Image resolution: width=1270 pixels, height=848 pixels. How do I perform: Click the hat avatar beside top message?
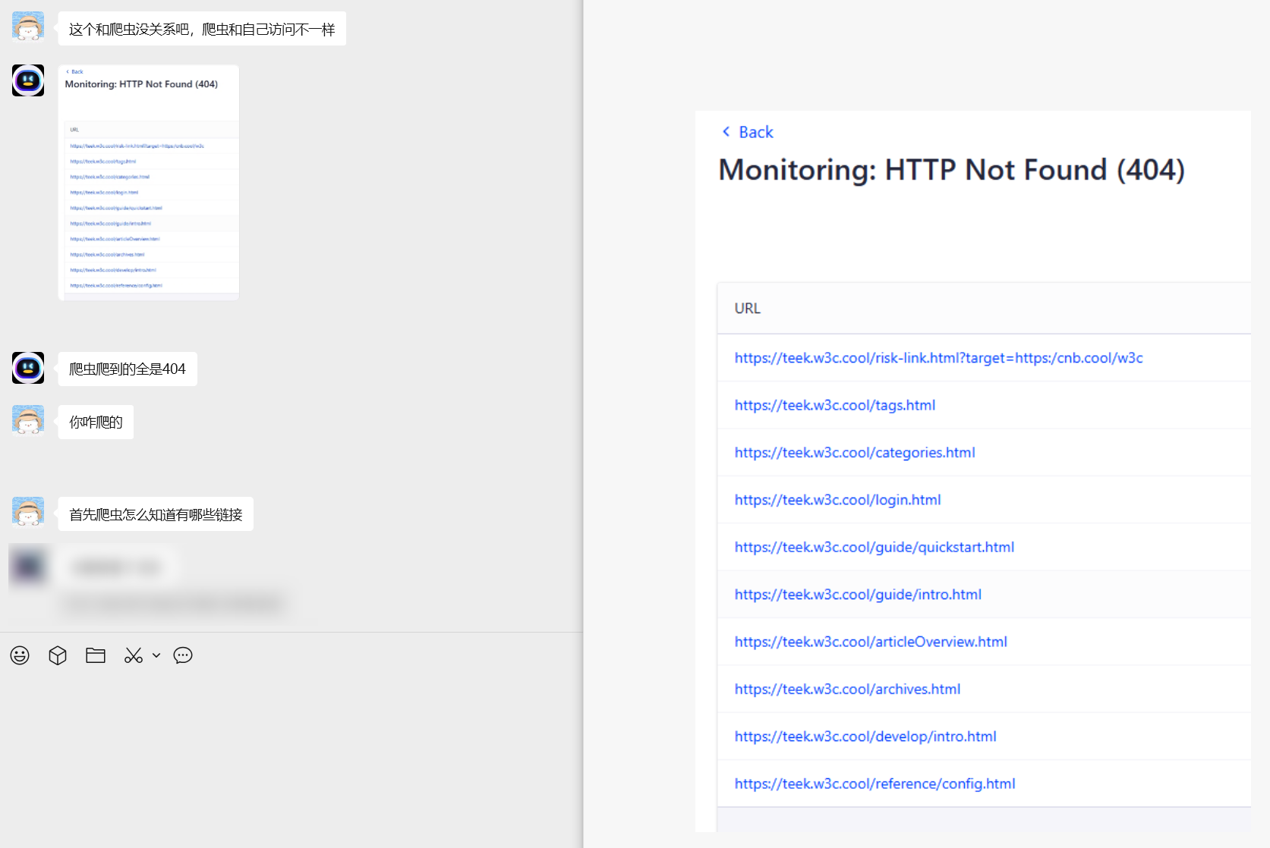28,27
